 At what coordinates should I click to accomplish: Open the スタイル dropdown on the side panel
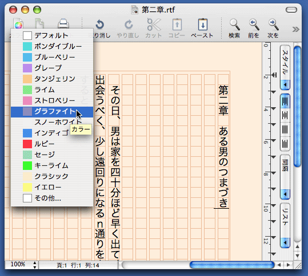pos(285,67)
